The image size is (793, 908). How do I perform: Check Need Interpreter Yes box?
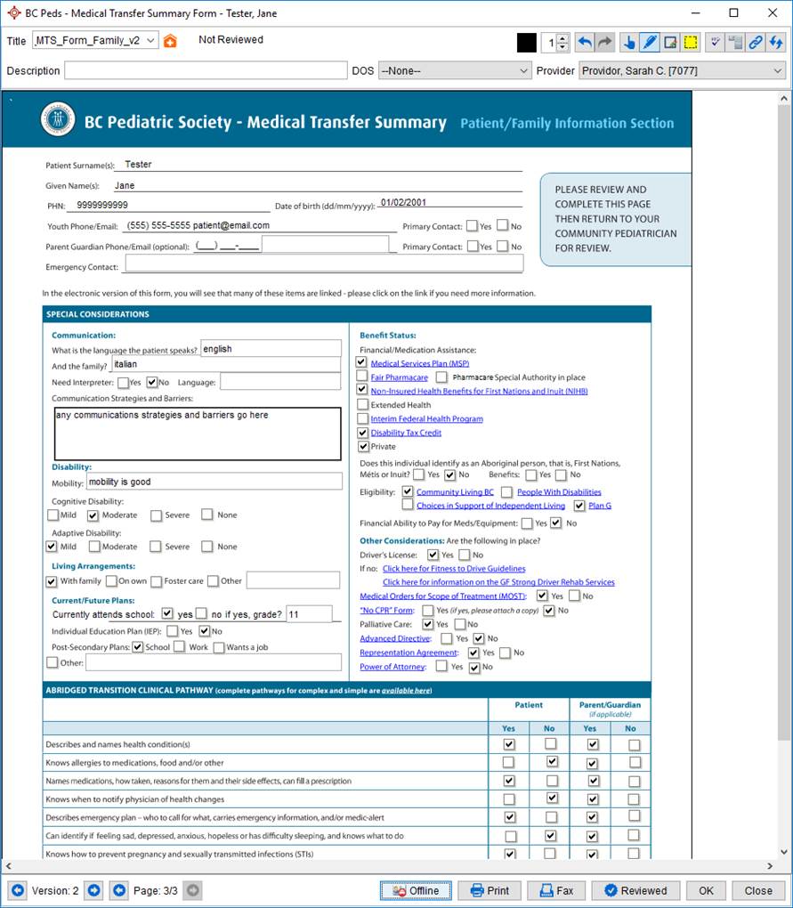pyautogui.click(x=123, y=382)
